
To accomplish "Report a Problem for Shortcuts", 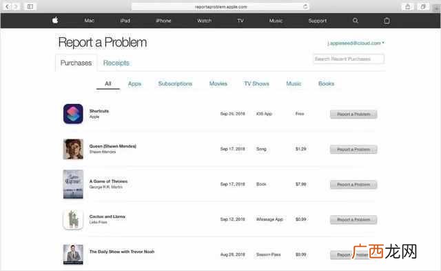I will [x=353, y=114].
